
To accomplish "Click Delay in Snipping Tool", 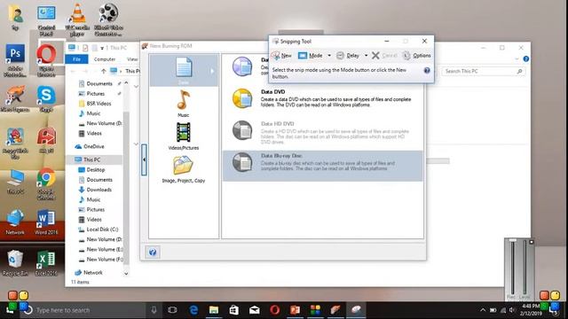I will [348, 55].
